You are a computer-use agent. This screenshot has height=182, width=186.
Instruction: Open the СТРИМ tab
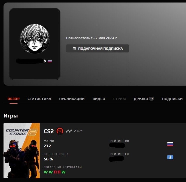[120, 99]
